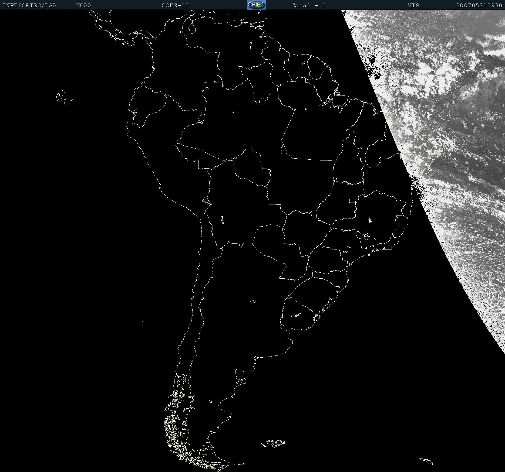Viewport: 505px width, 472px height.
Task: Click the Canal - 1 label
Action: click(308, 5)
